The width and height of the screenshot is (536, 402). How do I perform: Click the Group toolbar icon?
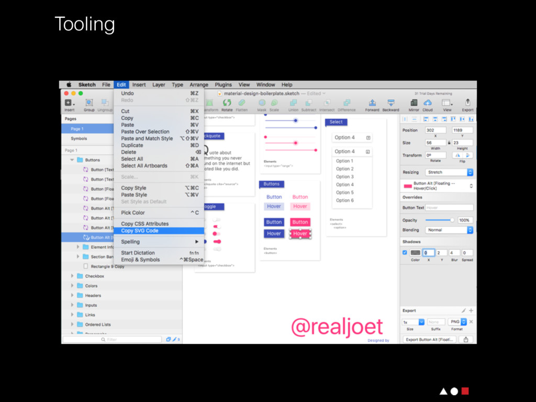89,103
